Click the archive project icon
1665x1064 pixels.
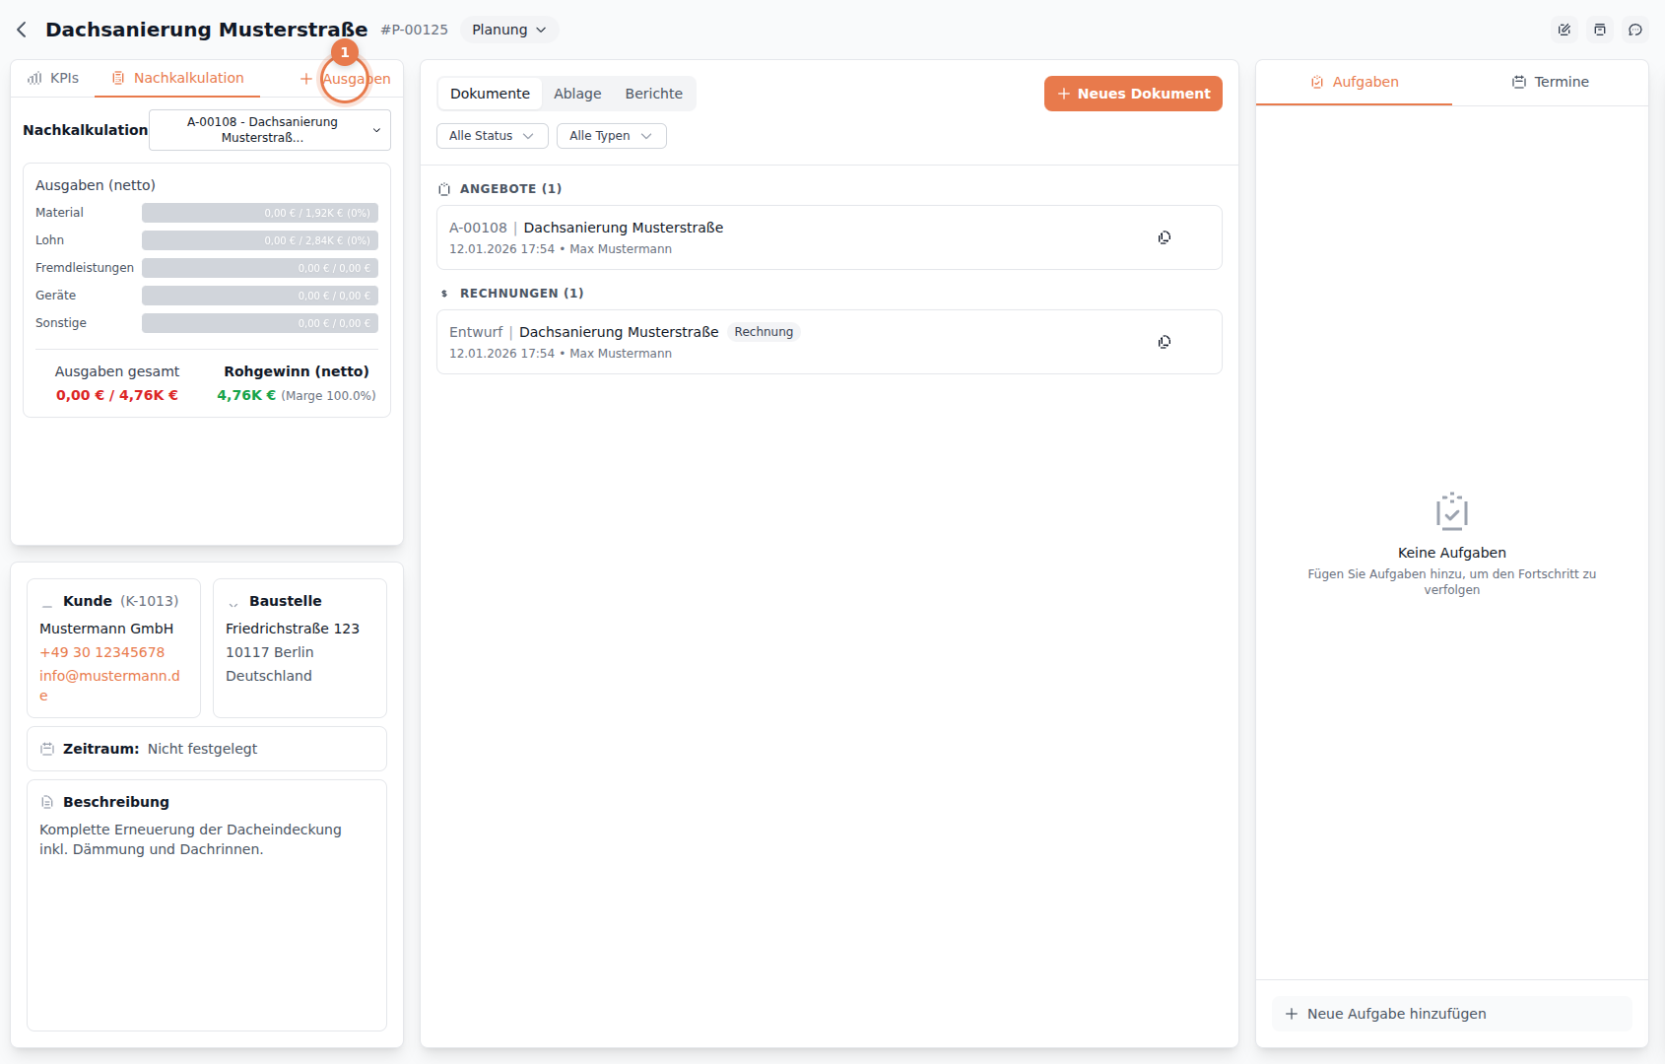(x=1599, y=30)
